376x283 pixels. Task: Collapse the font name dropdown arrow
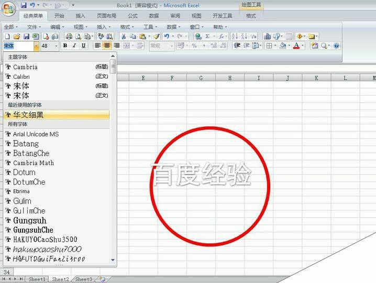[x=36, y=46]
